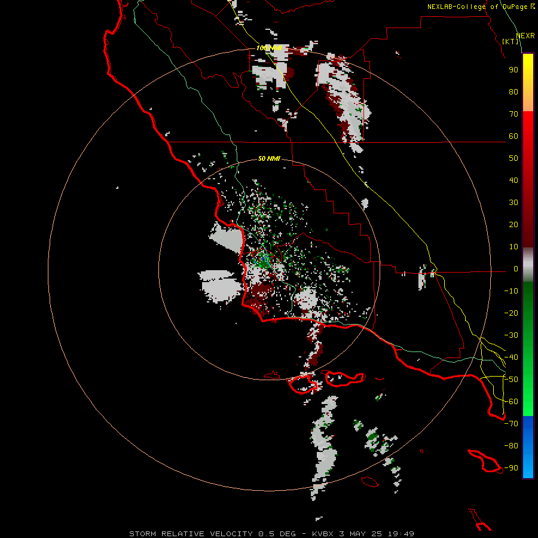Click the positive 30 knots legend value
538x538 pixels.
point(513,203)
